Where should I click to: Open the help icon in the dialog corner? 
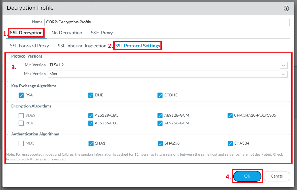click(286, 8)
